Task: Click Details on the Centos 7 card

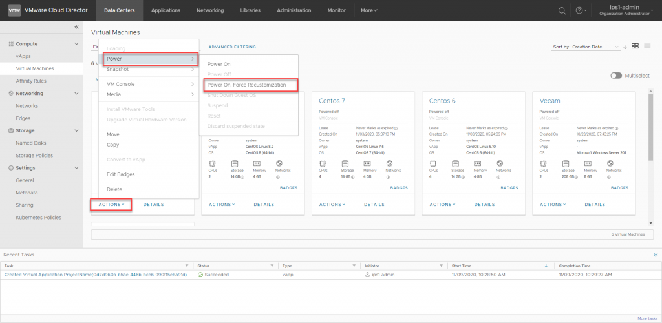Action: click(x=374, y=204)
